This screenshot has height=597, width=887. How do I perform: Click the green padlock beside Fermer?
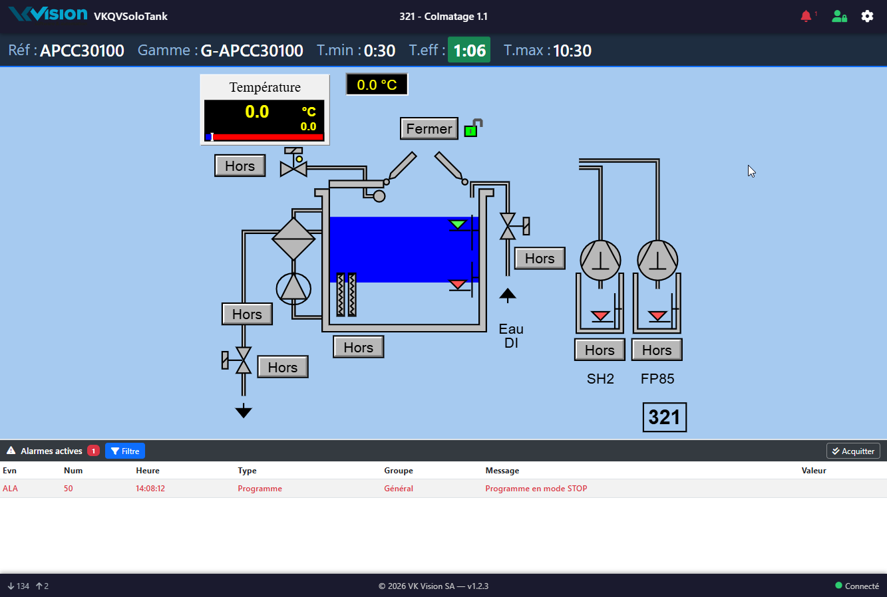tap(473, 128)
